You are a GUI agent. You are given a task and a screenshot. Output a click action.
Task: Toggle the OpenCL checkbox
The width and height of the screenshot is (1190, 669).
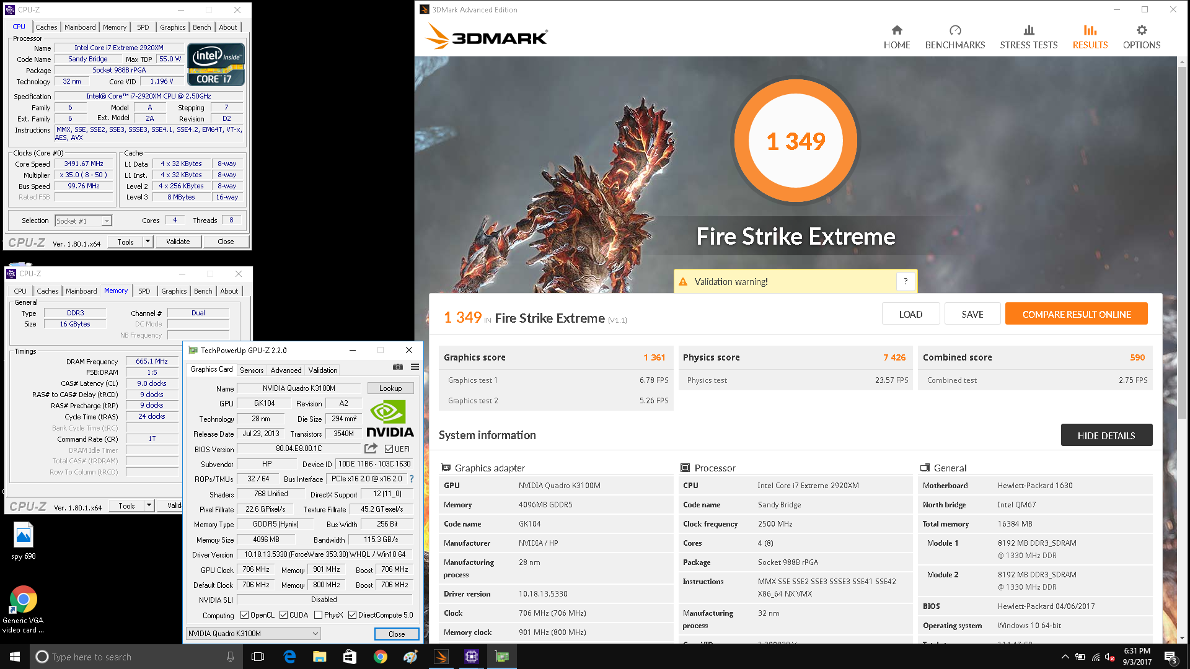coord(244,615)
